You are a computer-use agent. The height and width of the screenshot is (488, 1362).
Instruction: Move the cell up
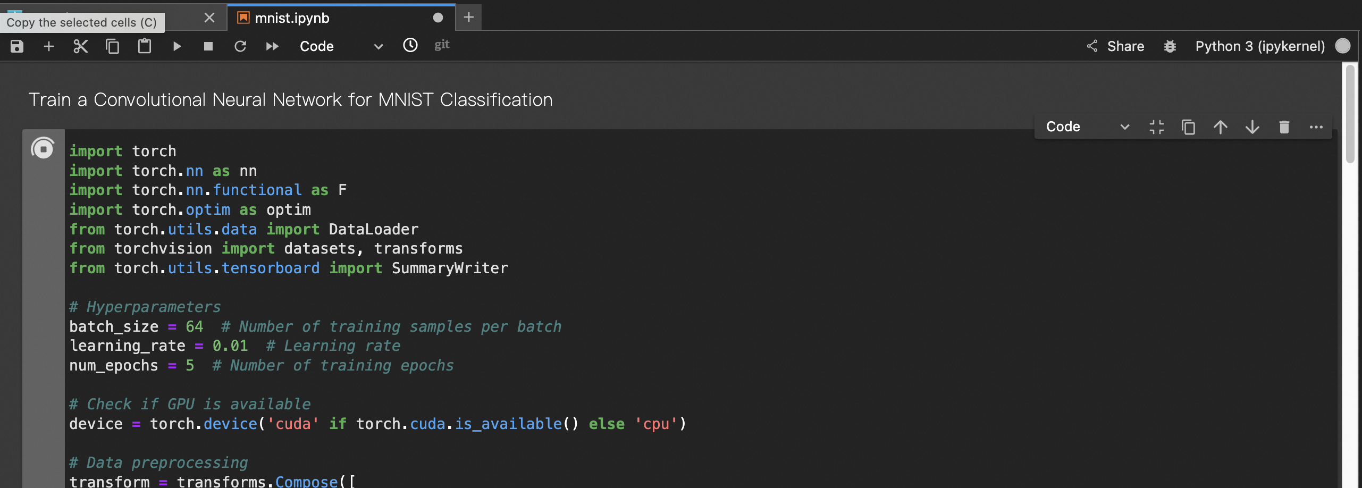(1221, 127)
